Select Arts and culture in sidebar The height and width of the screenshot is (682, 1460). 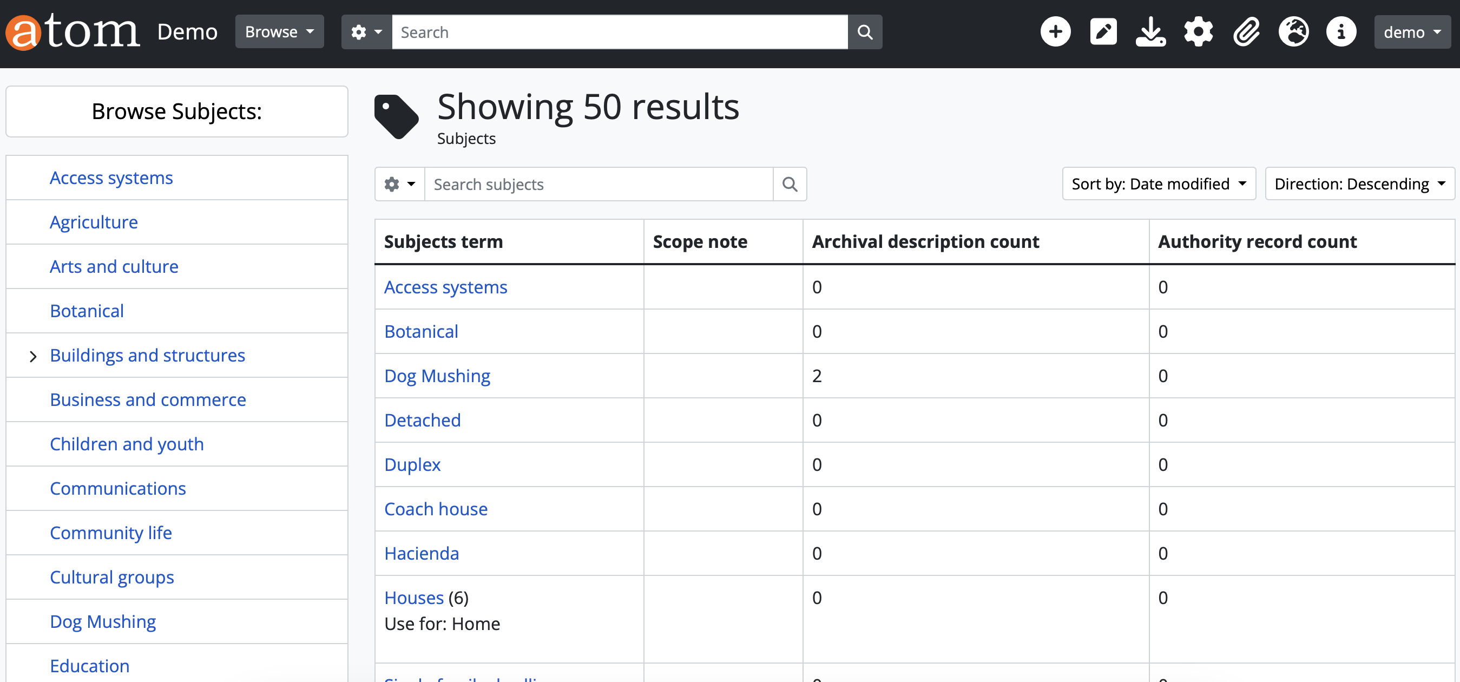pos(114,266)
